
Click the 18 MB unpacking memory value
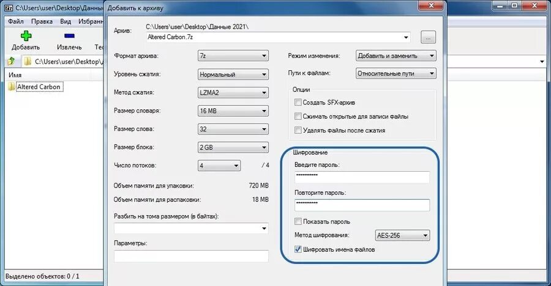pos(260,199)
